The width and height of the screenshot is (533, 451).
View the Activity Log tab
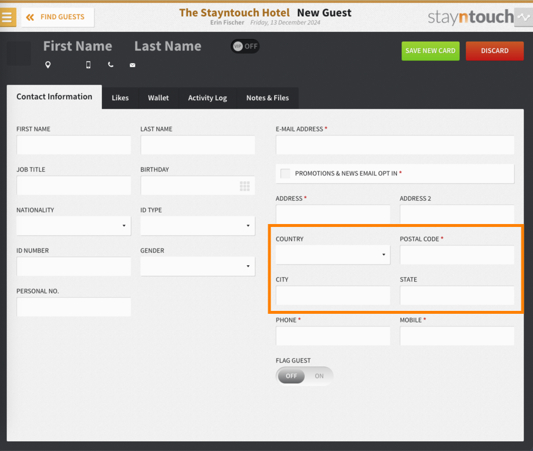pos(207,98)
